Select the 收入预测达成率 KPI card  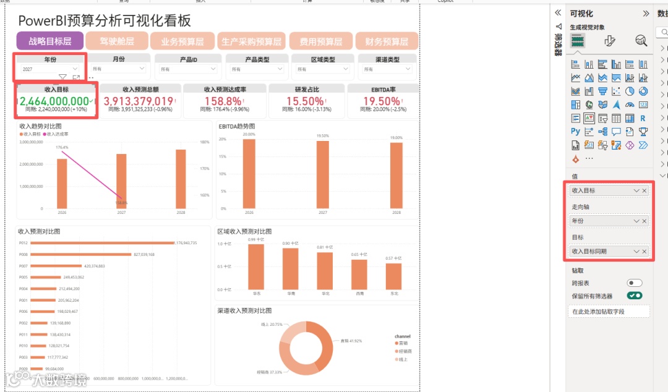225,101
